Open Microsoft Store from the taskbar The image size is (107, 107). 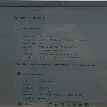(81, 105)
